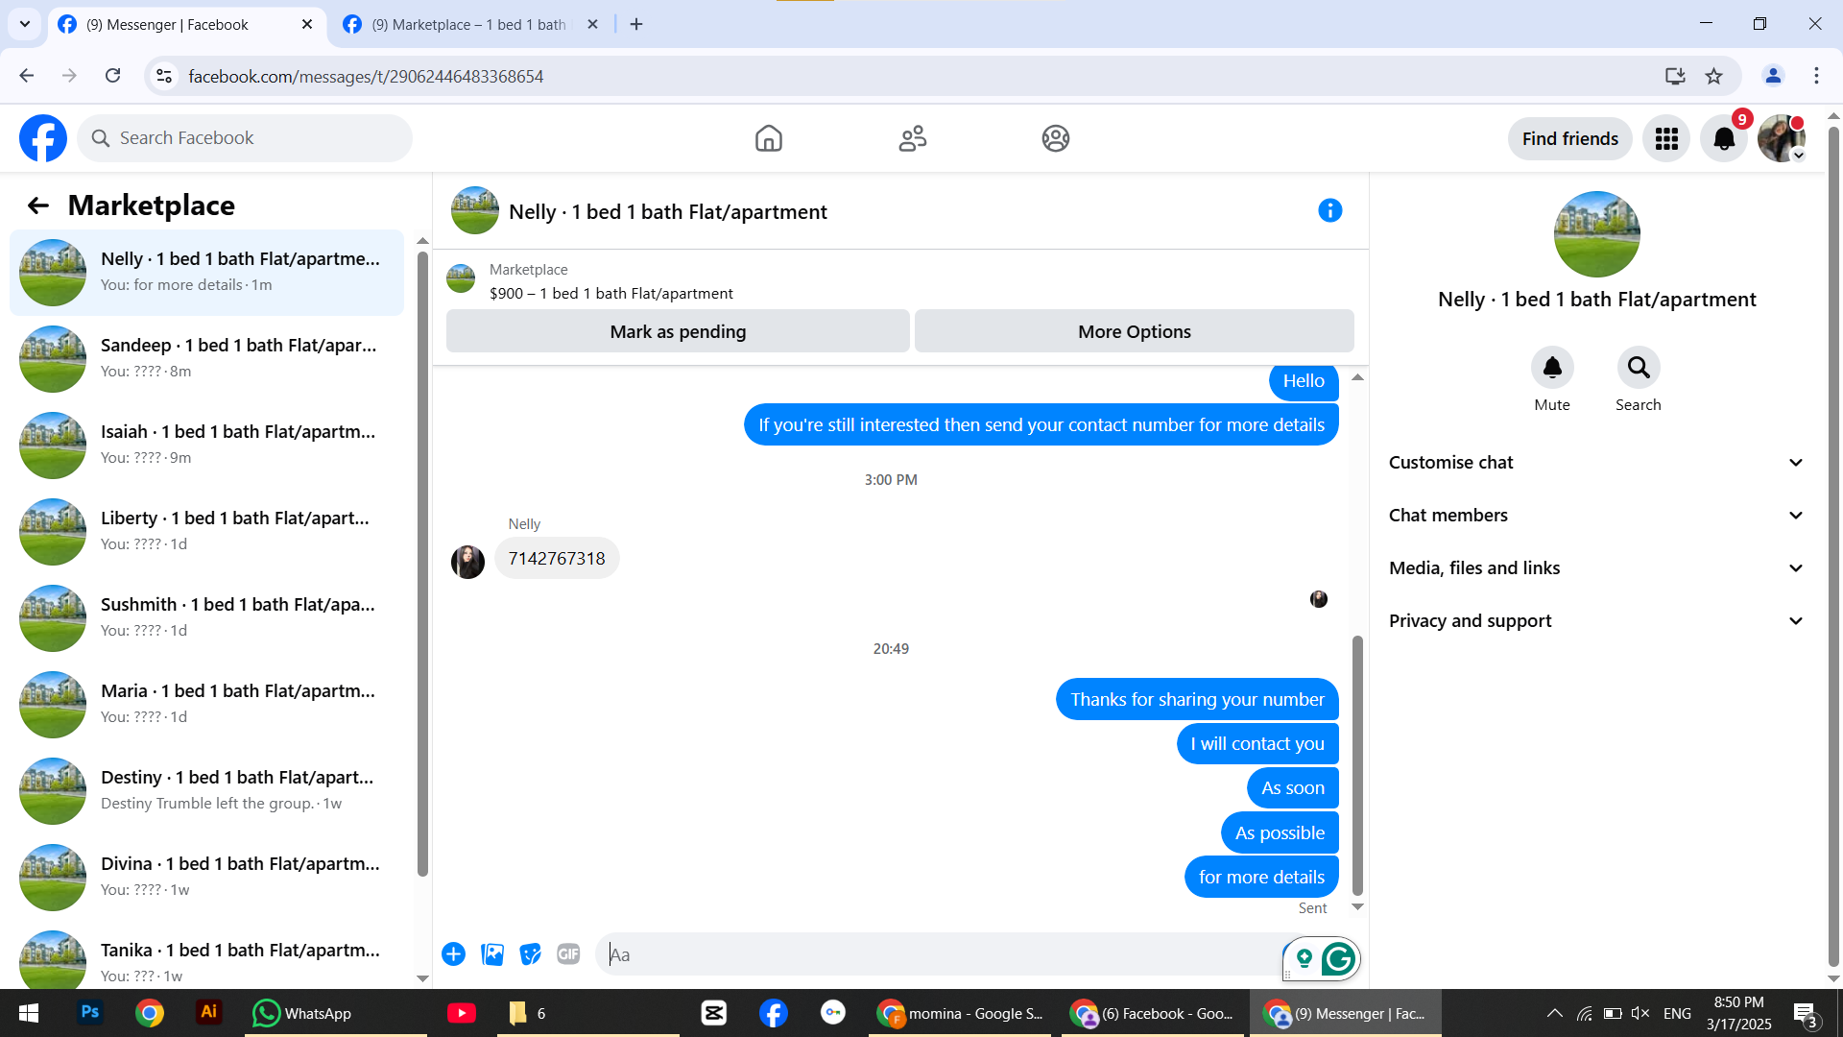Image resolution: width=1843 pixels, height=1037 pixels.
Task: Install app icon in address bar
Action: (x=1675, y=76)
